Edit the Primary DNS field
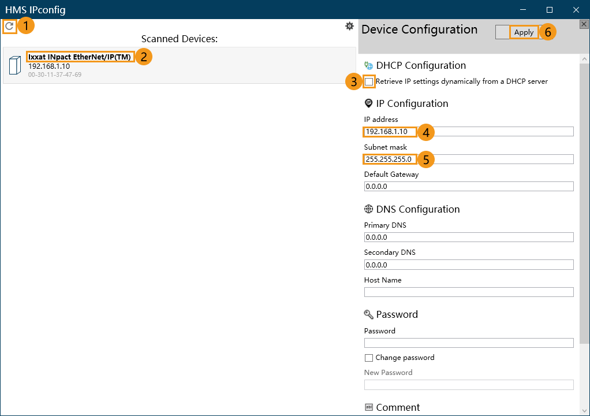 pyautogui.click(x=469, y=237)
